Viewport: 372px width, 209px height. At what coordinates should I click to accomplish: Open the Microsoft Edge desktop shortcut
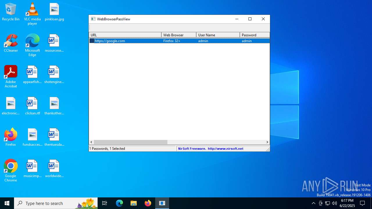pyautogui.click(x=32, y=45)
